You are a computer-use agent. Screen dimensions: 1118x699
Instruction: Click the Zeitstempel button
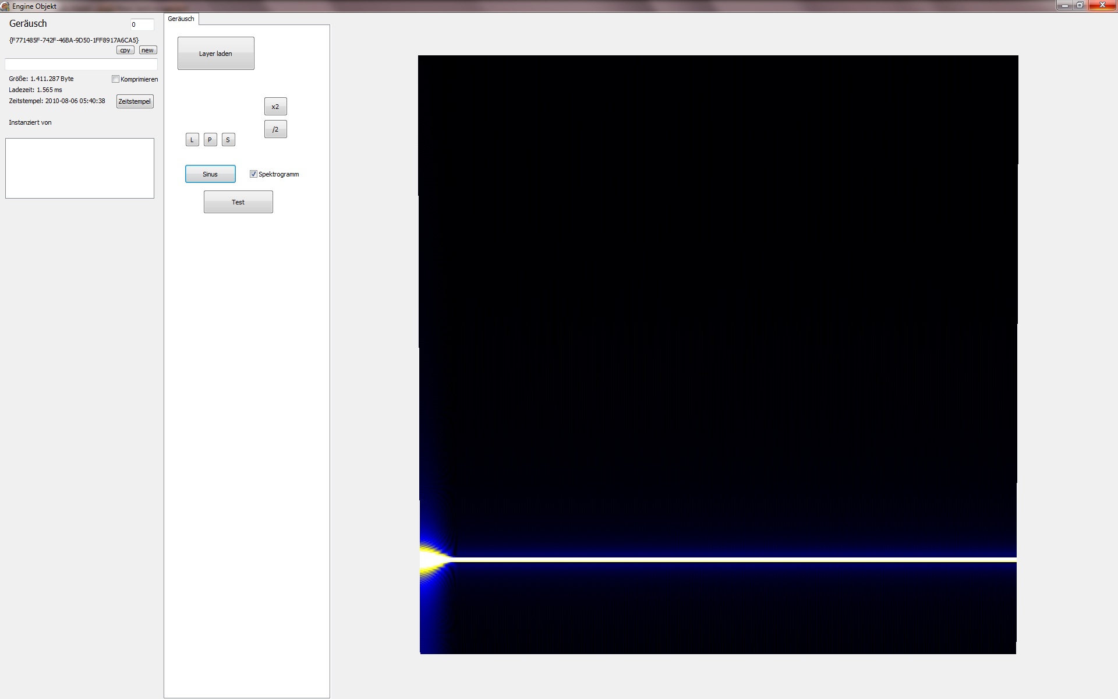tap(135, 101)
